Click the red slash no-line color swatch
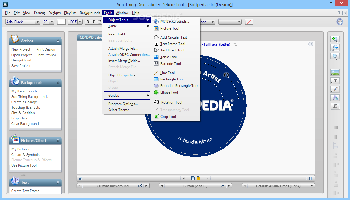 tap(249, 22)
